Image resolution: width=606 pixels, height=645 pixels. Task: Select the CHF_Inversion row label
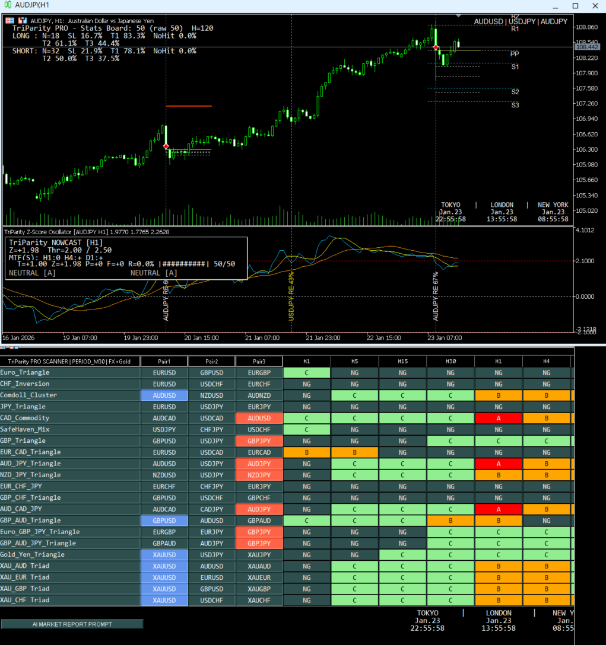pyautogui.click(x=25, y=384)
